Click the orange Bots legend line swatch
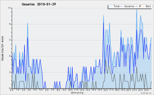Screen dimensions: 154x95 (x=143, y=6)
